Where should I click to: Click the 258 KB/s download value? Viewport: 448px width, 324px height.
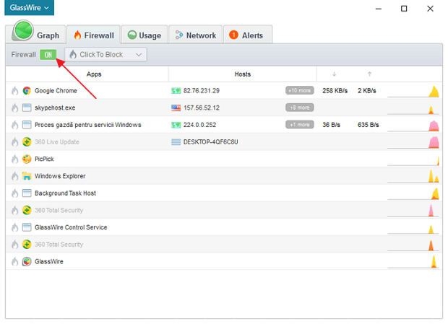point(335,91)
